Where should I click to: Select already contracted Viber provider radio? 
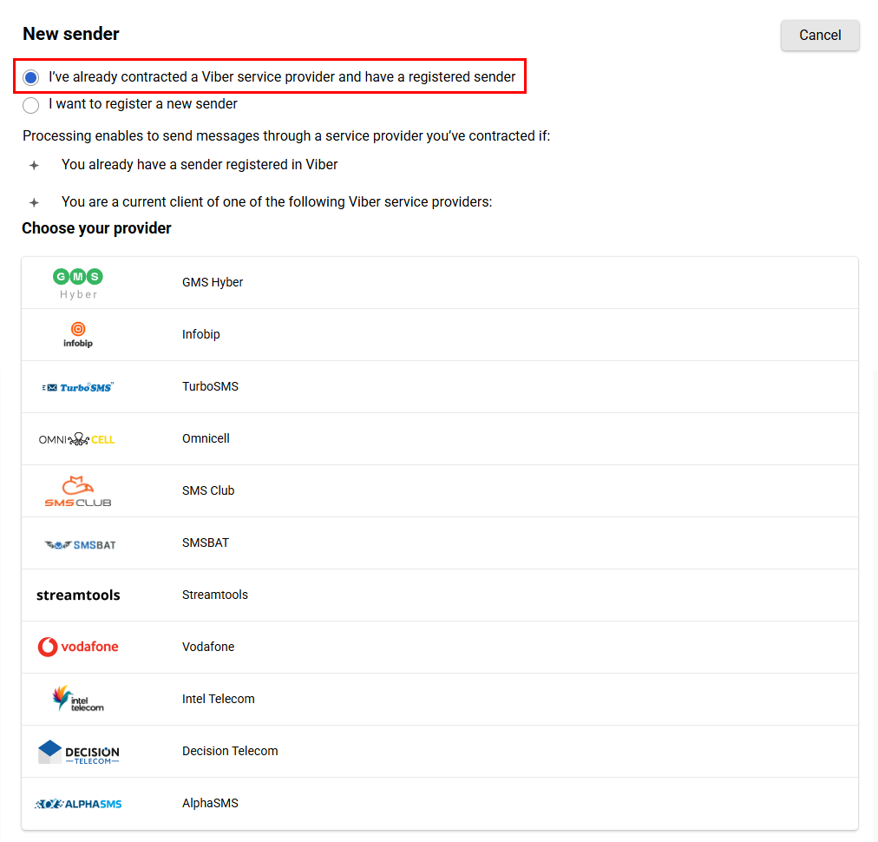pyautogui.click(x=30, y=77)
